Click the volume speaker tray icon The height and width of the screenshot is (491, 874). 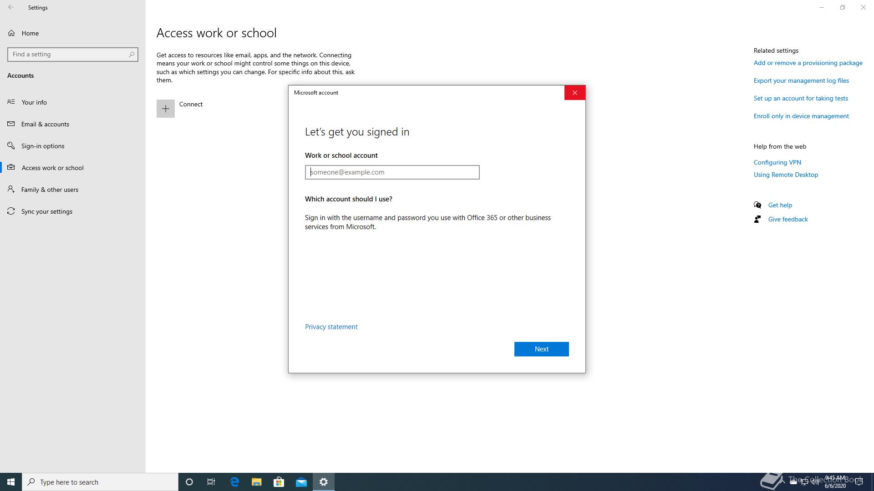click(815, 482)
